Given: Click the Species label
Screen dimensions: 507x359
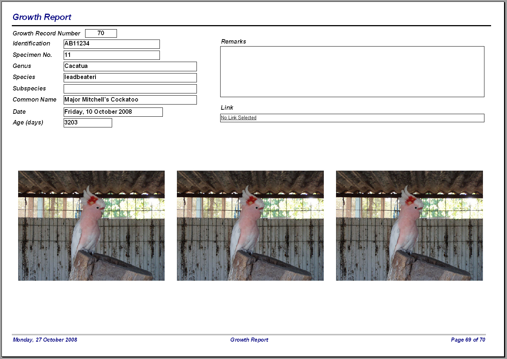Looking at the screenshot, I should [x=24, y=77].
